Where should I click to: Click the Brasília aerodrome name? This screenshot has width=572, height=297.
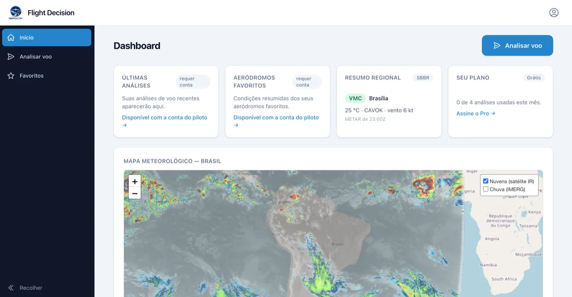click(378, 98)
